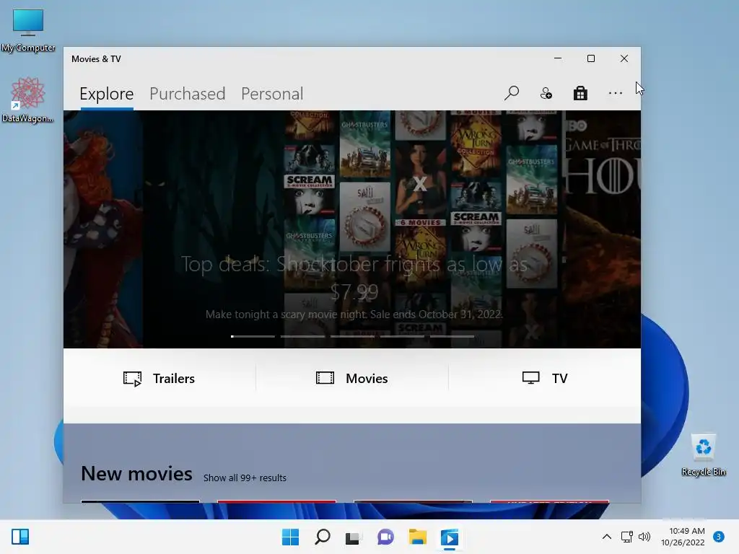Image resolution: width=739 pixels, height=554 pixels.
Task: Open taskbar Search
Action: [323, 537]
